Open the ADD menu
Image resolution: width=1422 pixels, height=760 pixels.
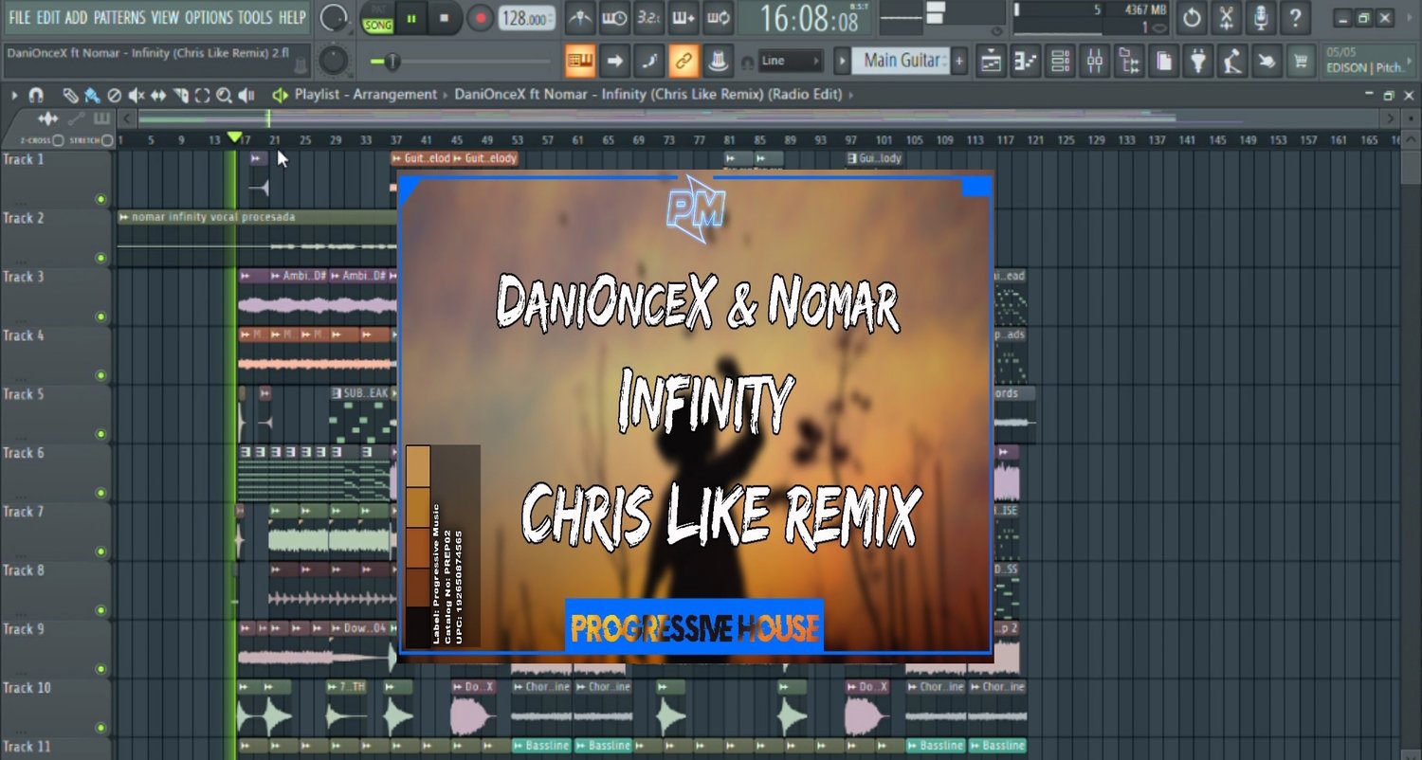click(x=76, y=17)
